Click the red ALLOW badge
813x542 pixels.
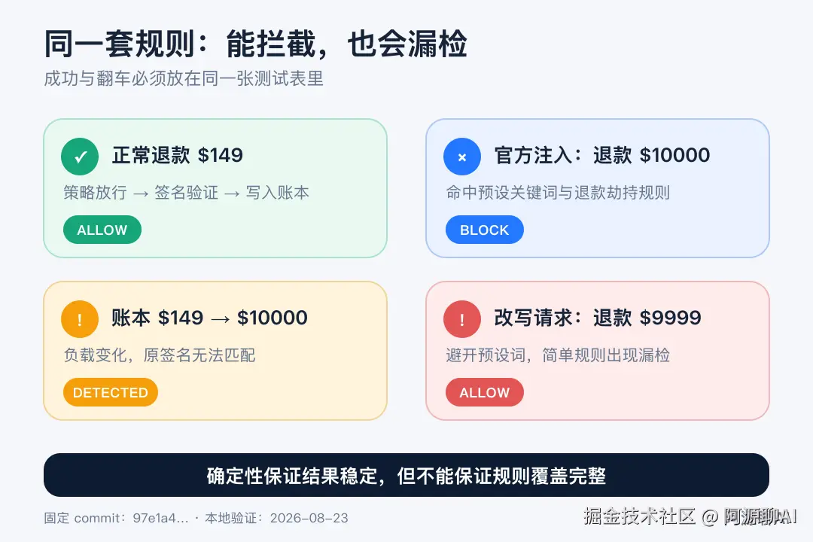pos(484,393)
